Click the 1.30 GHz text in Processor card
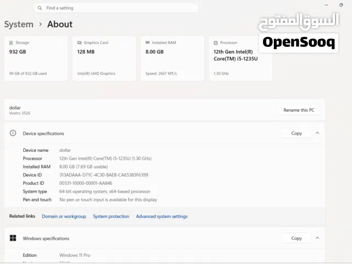 tap(221, 73)
